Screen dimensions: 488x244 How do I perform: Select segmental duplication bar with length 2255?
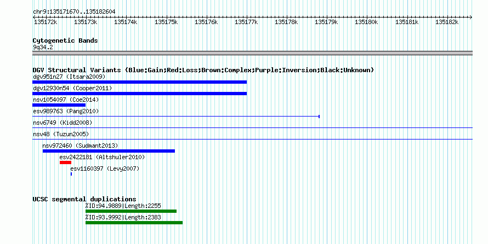(131, 211)
